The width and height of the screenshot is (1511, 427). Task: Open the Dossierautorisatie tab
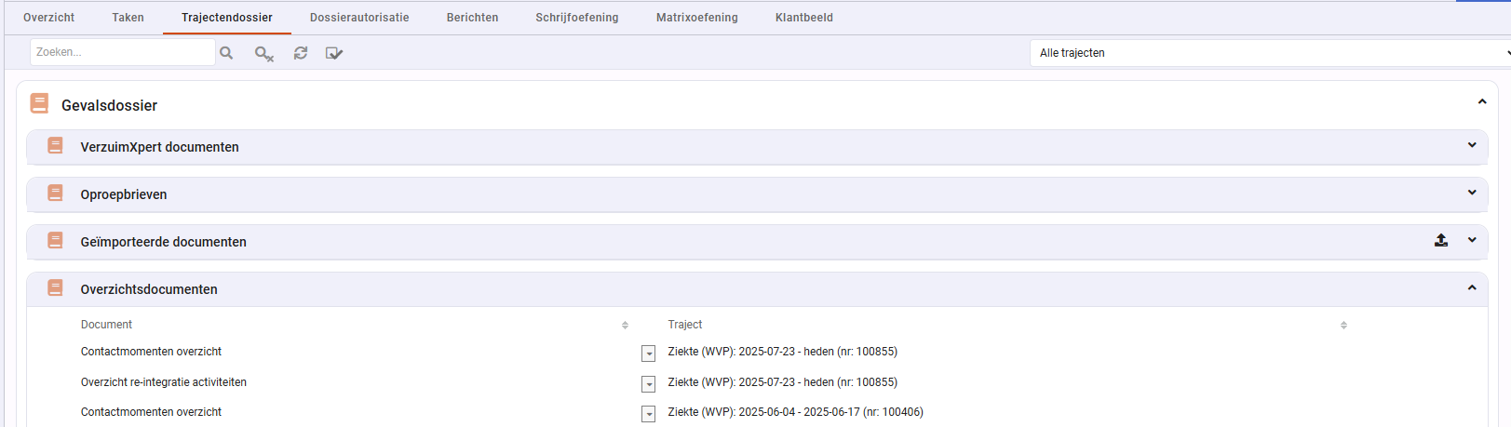pyautogui.click(x=359, y=18)
